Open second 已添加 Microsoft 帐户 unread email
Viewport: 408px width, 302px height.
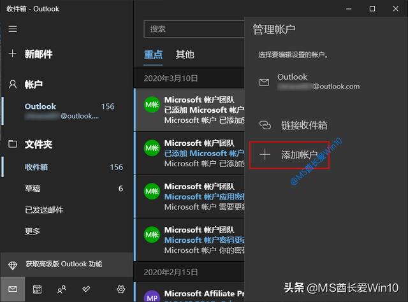189,153
